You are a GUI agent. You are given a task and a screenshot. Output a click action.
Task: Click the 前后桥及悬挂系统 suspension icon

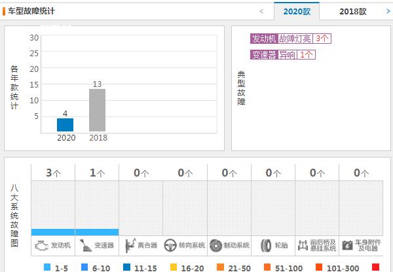pos(303,245)
